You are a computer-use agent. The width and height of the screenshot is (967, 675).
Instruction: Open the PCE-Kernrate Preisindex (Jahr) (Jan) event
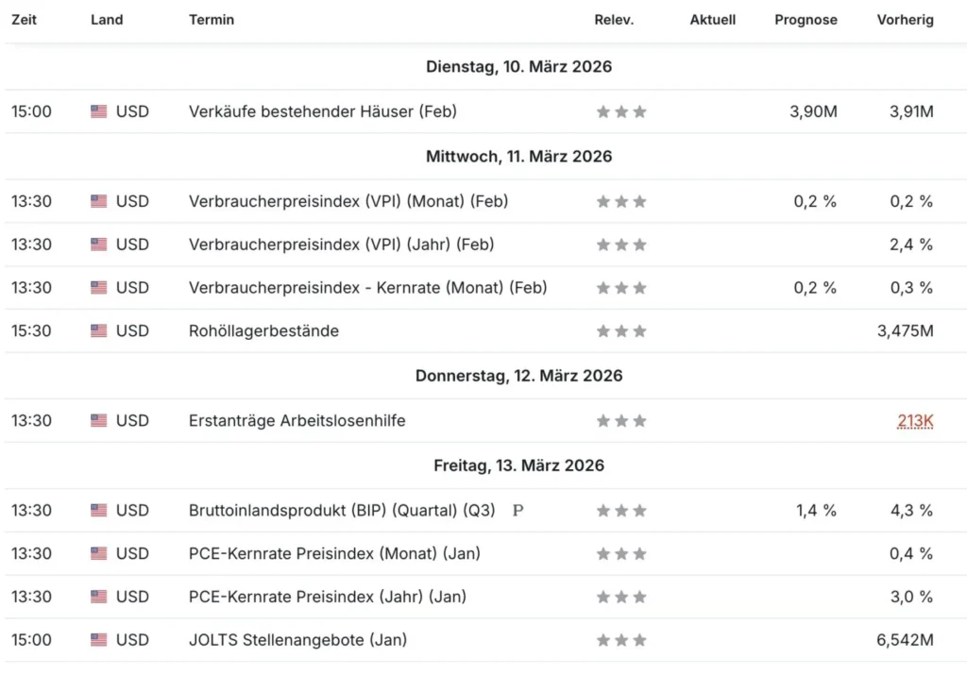(x=328, y=597)
